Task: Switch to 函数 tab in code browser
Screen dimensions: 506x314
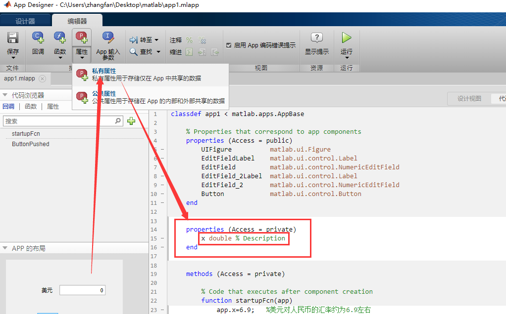Action: [x=31, y=107]
